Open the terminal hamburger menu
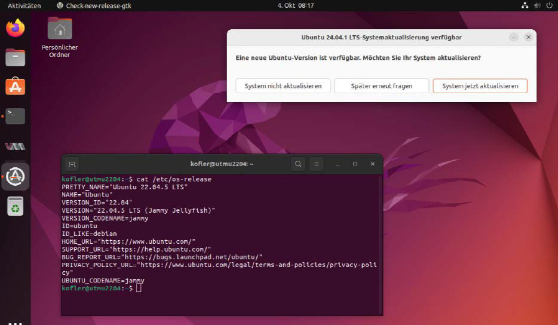The width and height of the screenshot is (558, 325). pos(316,164)
